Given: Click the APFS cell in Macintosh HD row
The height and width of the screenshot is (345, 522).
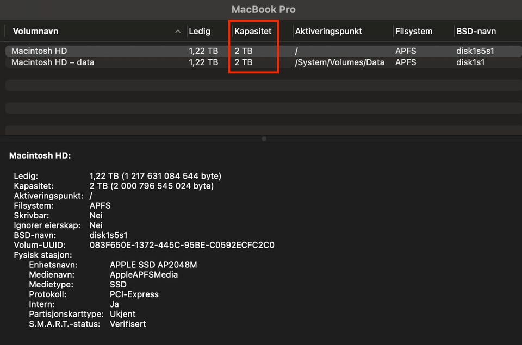Looking at the screenshot, I should click(406, 51).
